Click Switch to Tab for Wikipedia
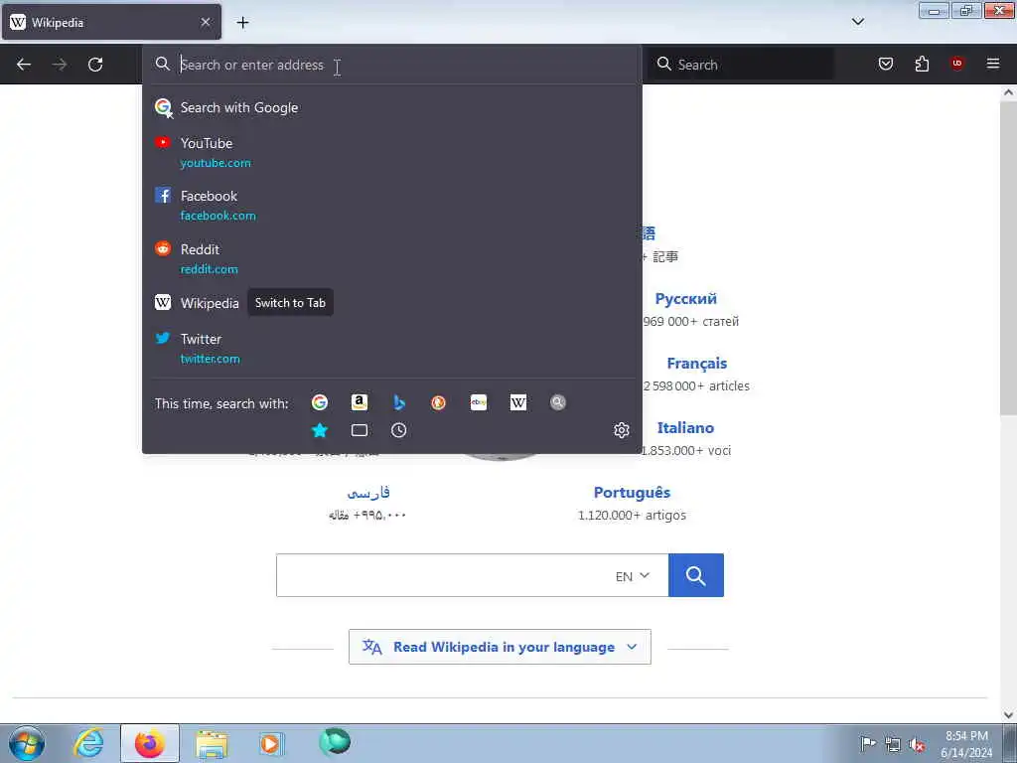Viewport: 1017px width, 763px height. click(291, 303)
